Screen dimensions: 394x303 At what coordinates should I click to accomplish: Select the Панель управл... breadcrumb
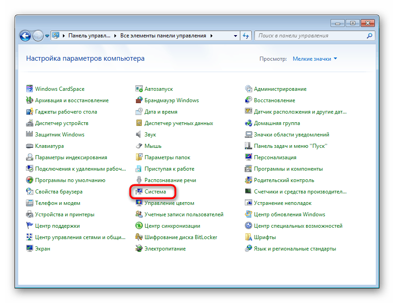89,36
